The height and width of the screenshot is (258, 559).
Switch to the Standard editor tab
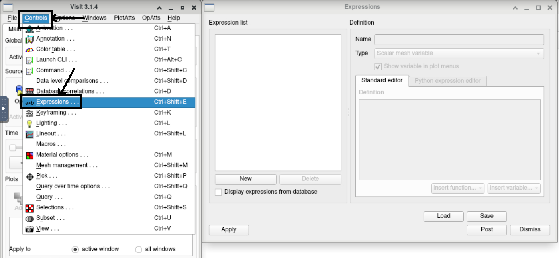pos(382,80)
